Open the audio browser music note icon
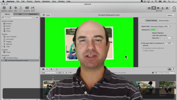 pyautogui.click(x=173, y=69)
